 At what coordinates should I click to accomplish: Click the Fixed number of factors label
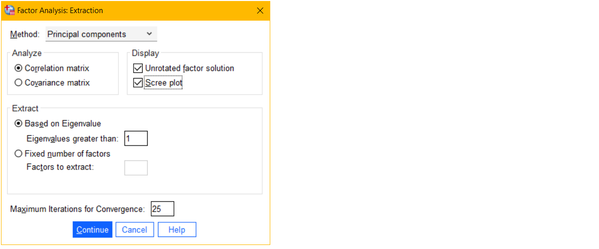click(68, 154)
